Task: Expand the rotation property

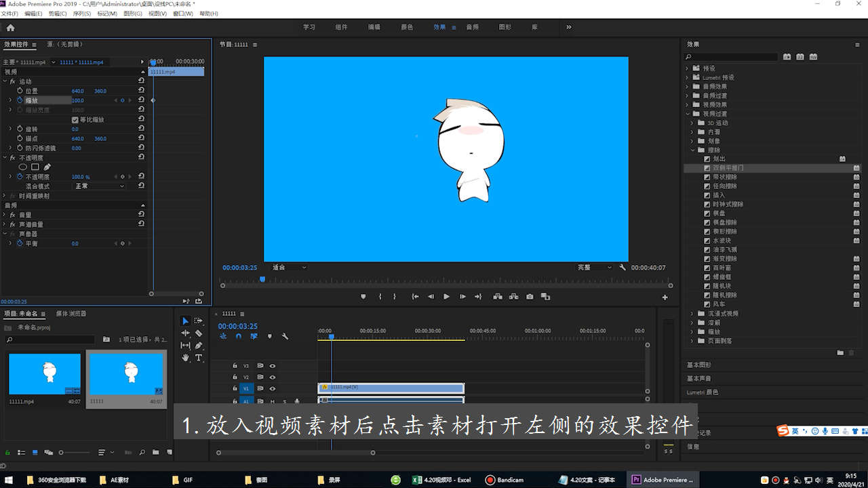Action: [x=10, y=129]
